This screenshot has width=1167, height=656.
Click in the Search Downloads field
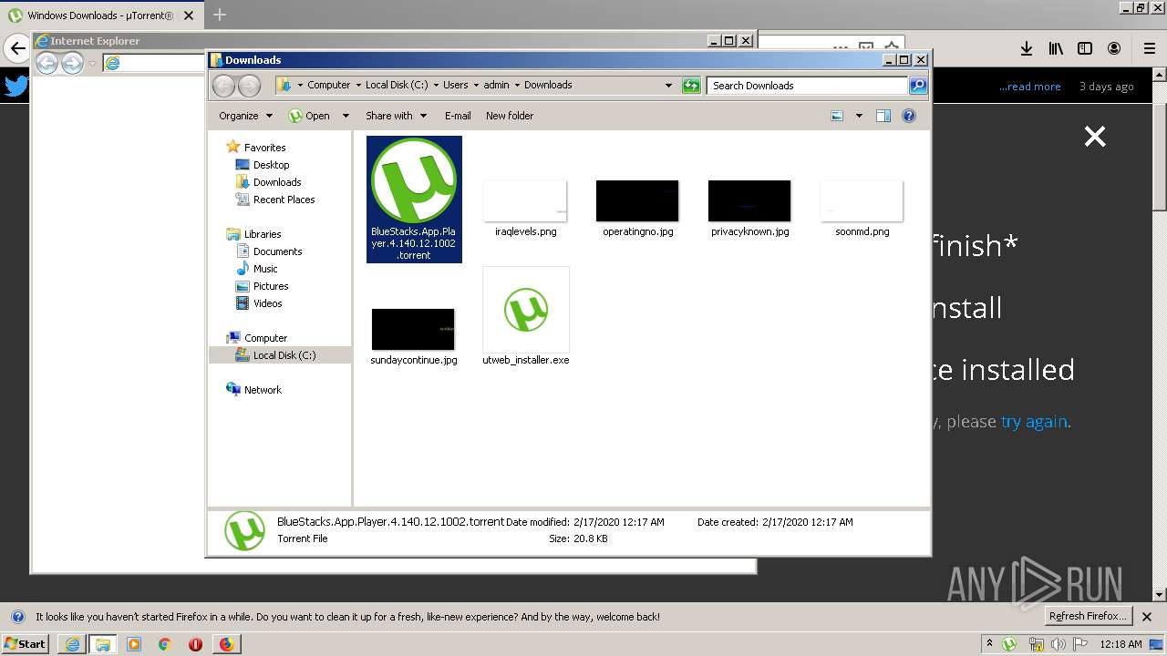808,86
